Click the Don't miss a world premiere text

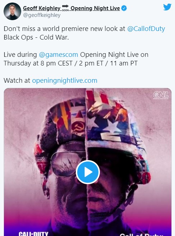point(64,28)
